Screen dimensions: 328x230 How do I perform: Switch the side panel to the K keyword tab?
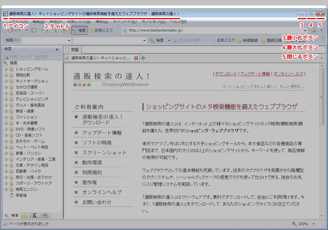pos(35,216)
